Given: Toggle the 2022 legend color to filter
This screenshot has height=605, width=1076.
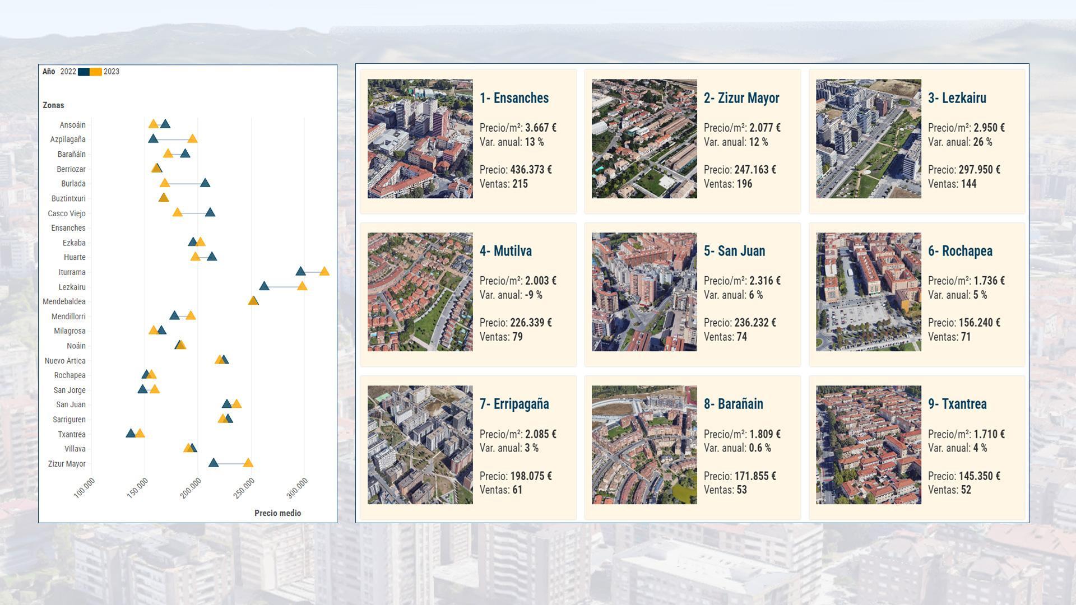Looking at the screenshot, I should (x=83, y=72).
